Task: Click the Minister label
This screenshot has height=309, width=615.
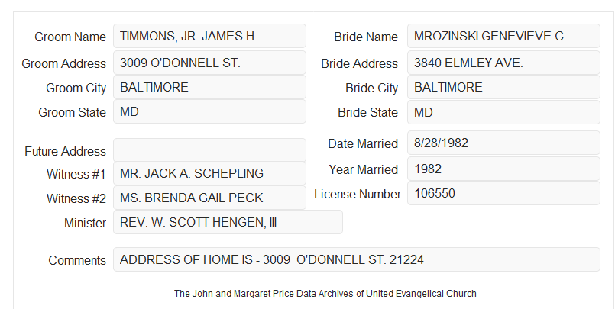Action: pos(85,223)
